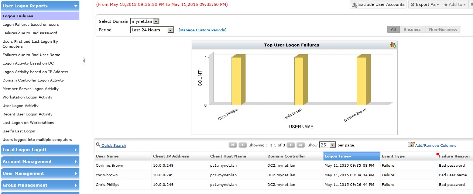Open Users First and Last Logon By Computers
Viewport: 473px width, 194px height.
30,44
